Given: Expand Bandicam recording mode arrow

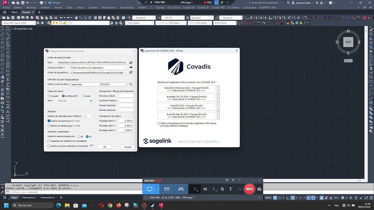Looking at the screenshot, I should [158, 189].
